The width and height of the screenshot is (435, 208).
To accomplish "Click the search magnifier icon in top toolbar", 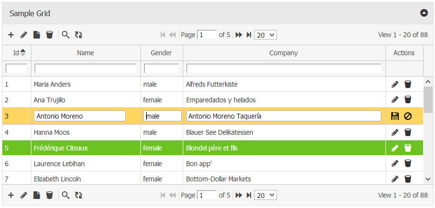I will point(66,35).
